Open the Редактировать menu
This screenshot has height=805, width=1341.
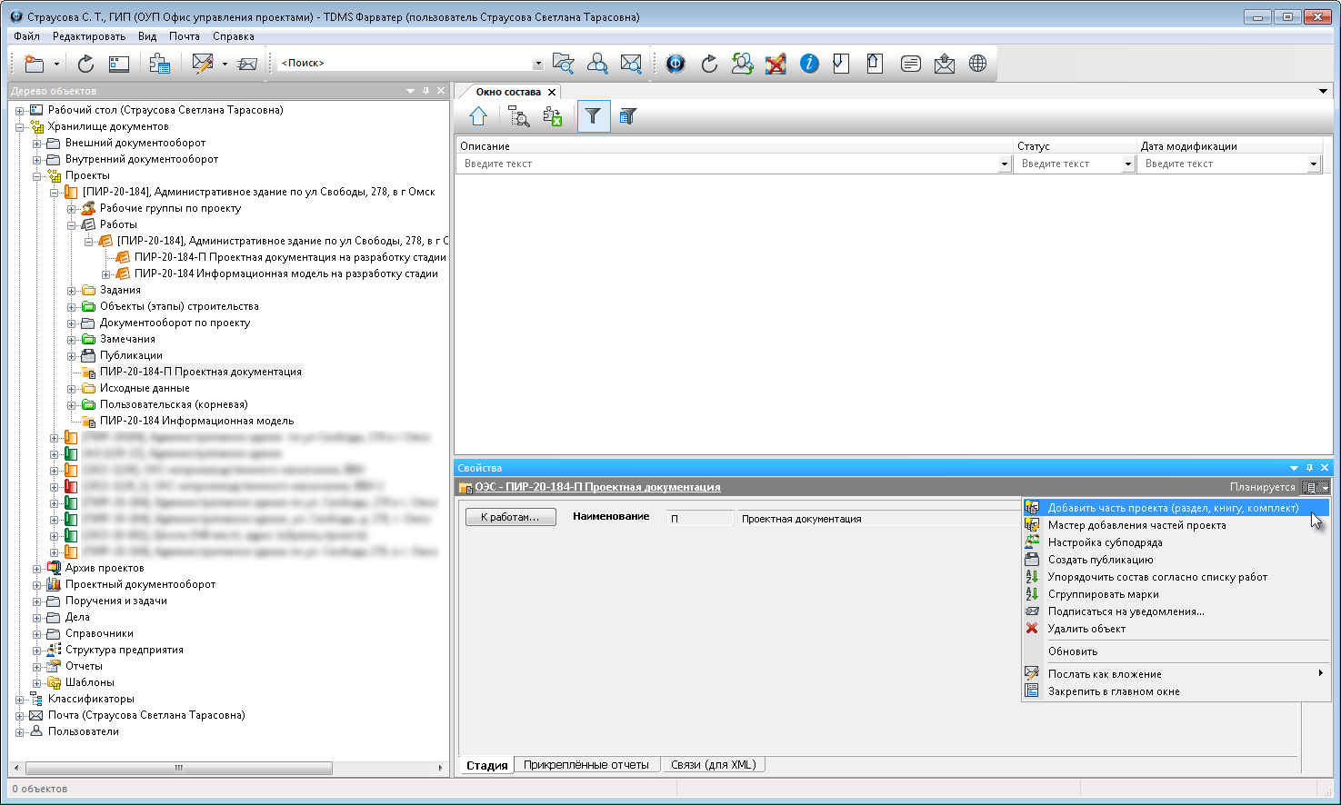(x=89, y=36)
